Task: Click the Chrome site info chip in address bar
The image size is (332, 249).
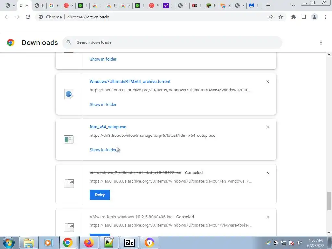Action: [50, 17]
